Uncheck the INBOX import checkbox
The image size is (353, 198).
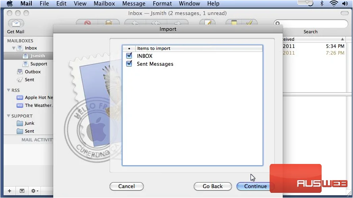129,55
